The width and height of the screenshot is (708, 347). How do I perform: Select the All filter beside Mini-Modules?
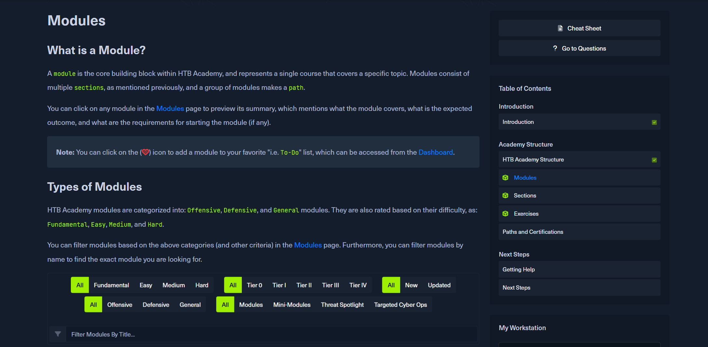click(225, 305)
